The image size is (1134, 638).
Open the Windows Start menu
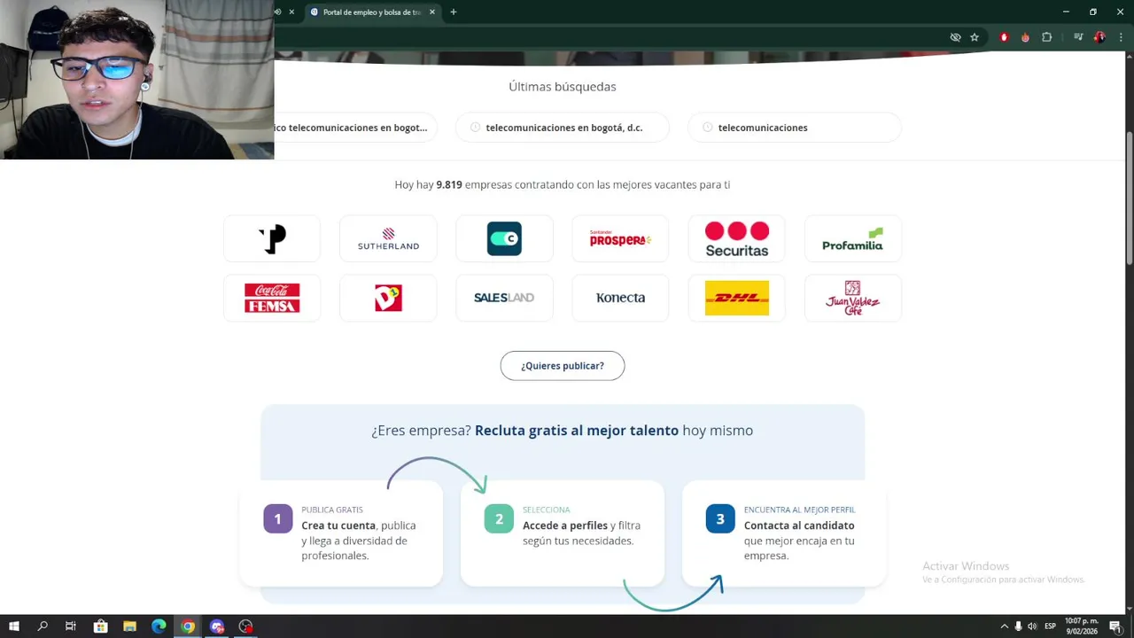click(14, 626)
